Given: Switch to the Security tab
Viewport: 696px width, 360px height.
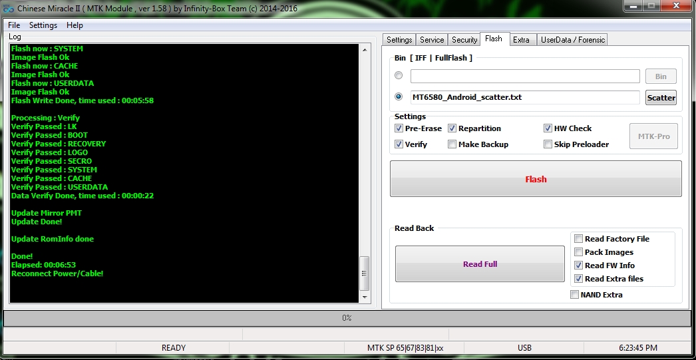Looking at the screenshot, I should pos(464,39).
